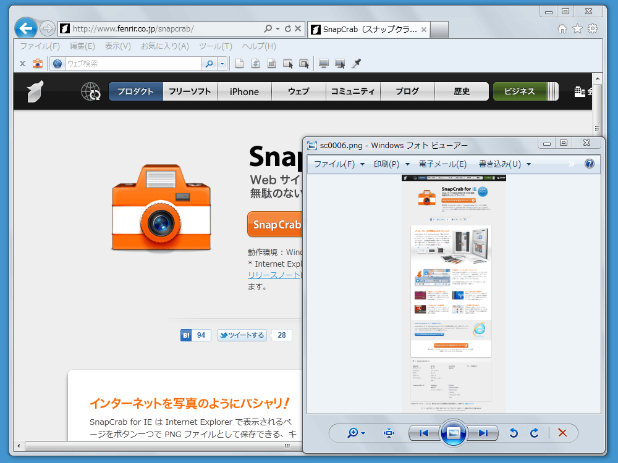Image resolution: width=618 pixels, height=463 pixels.
Task: Stop loading with address bar X icon
Action: click(x=298, y=29)
